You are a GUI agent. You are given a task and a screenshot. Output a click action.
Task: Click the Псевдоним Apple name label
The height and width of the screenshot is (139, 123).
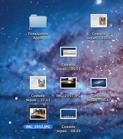pyautogui.click(x=38, y=36)
